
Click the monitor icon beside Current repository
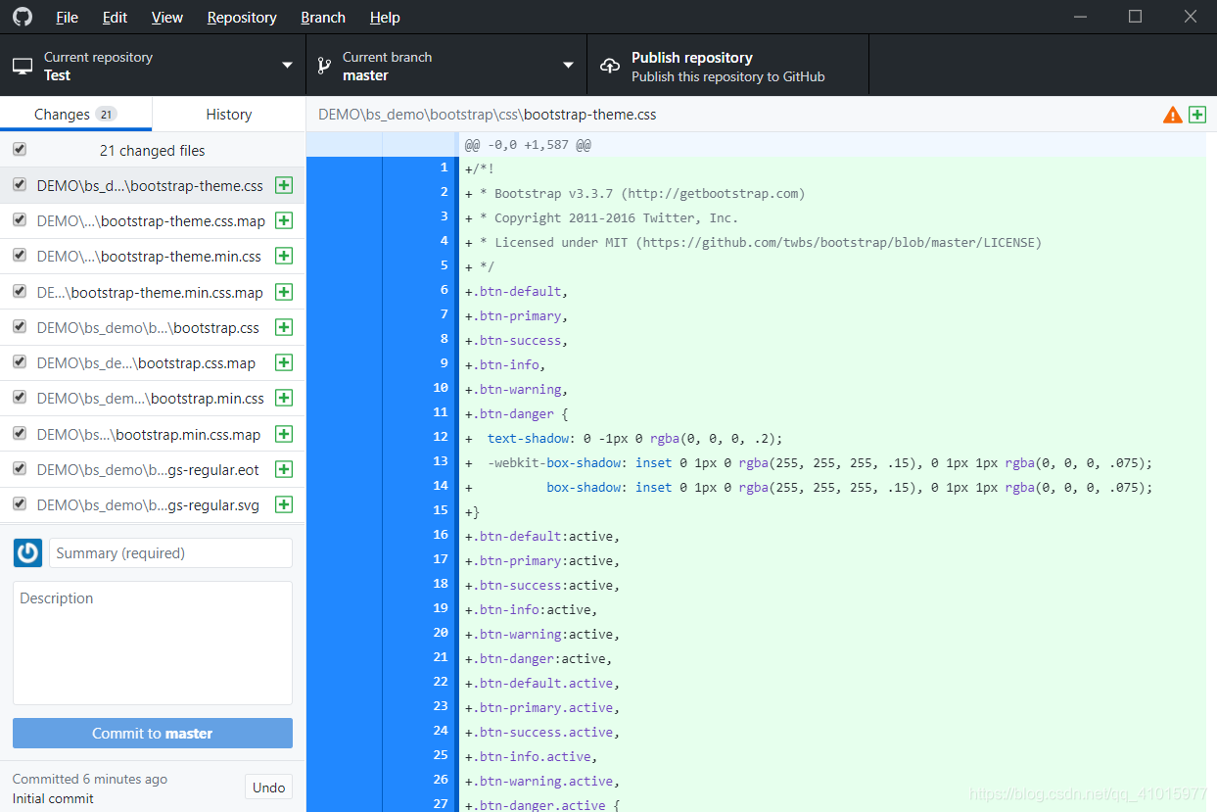23,66
